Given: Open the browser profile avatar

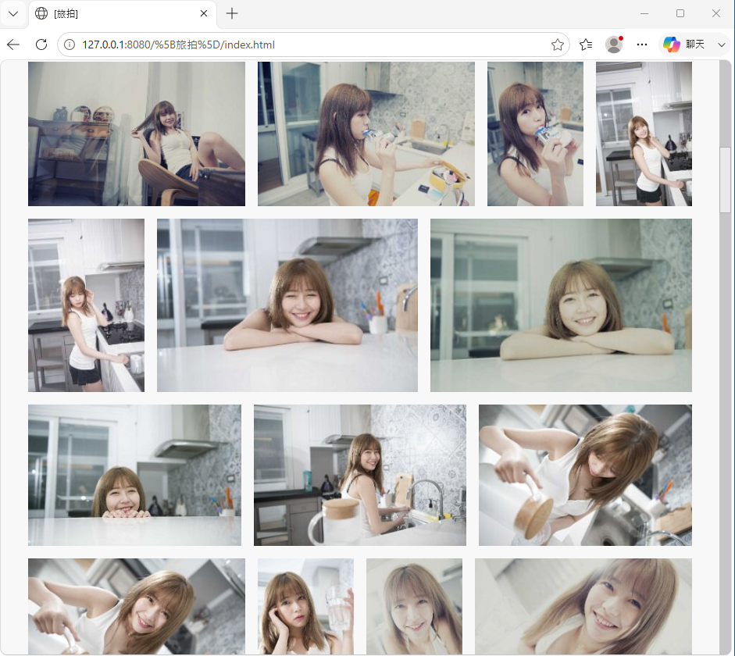Looking at the screenshot, I should point(614,45).
